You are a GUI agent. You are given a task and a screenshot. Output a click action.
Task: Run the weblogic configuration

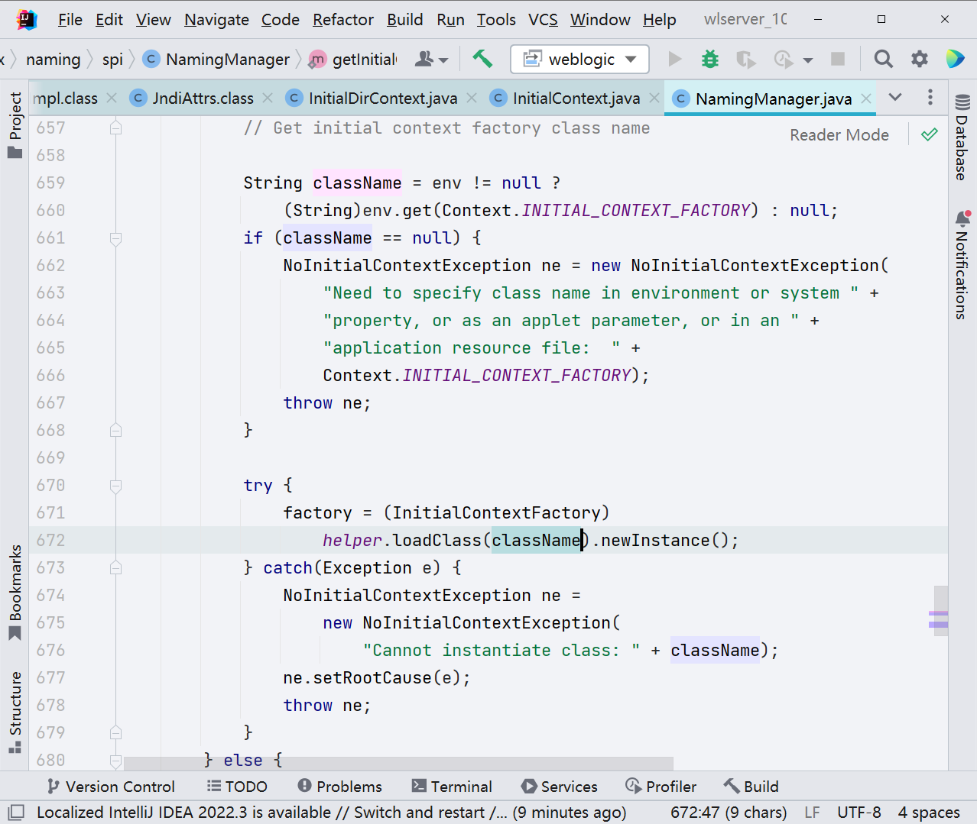click(x=675, y=59)
